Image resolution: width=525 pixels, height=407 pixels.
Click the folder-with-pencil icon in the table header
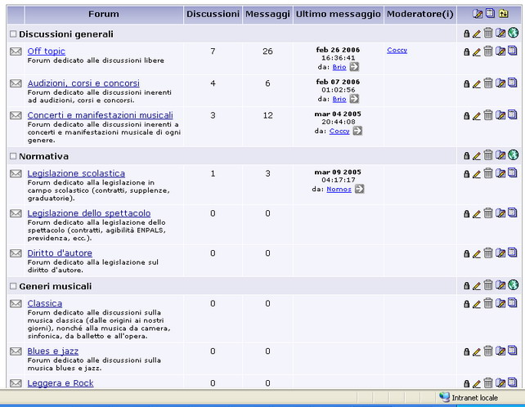(478, 14)
